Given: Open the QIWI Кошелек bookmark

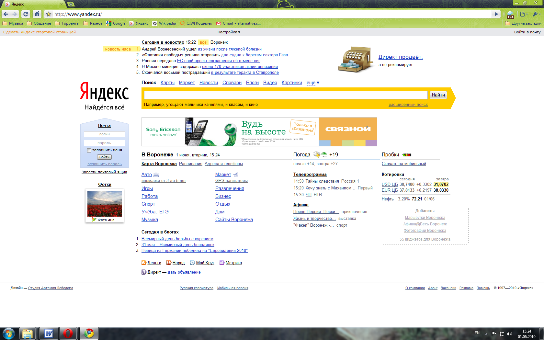Looking at the screenshot, I should tap(196, 23).
